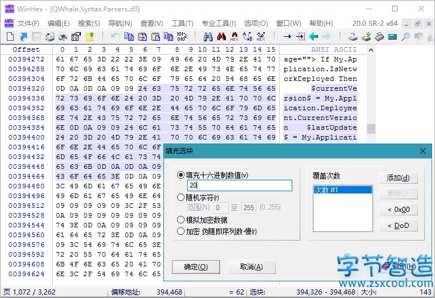
Task: Cancel dialog with 取消(A) button
Action: tap(252, 267)
